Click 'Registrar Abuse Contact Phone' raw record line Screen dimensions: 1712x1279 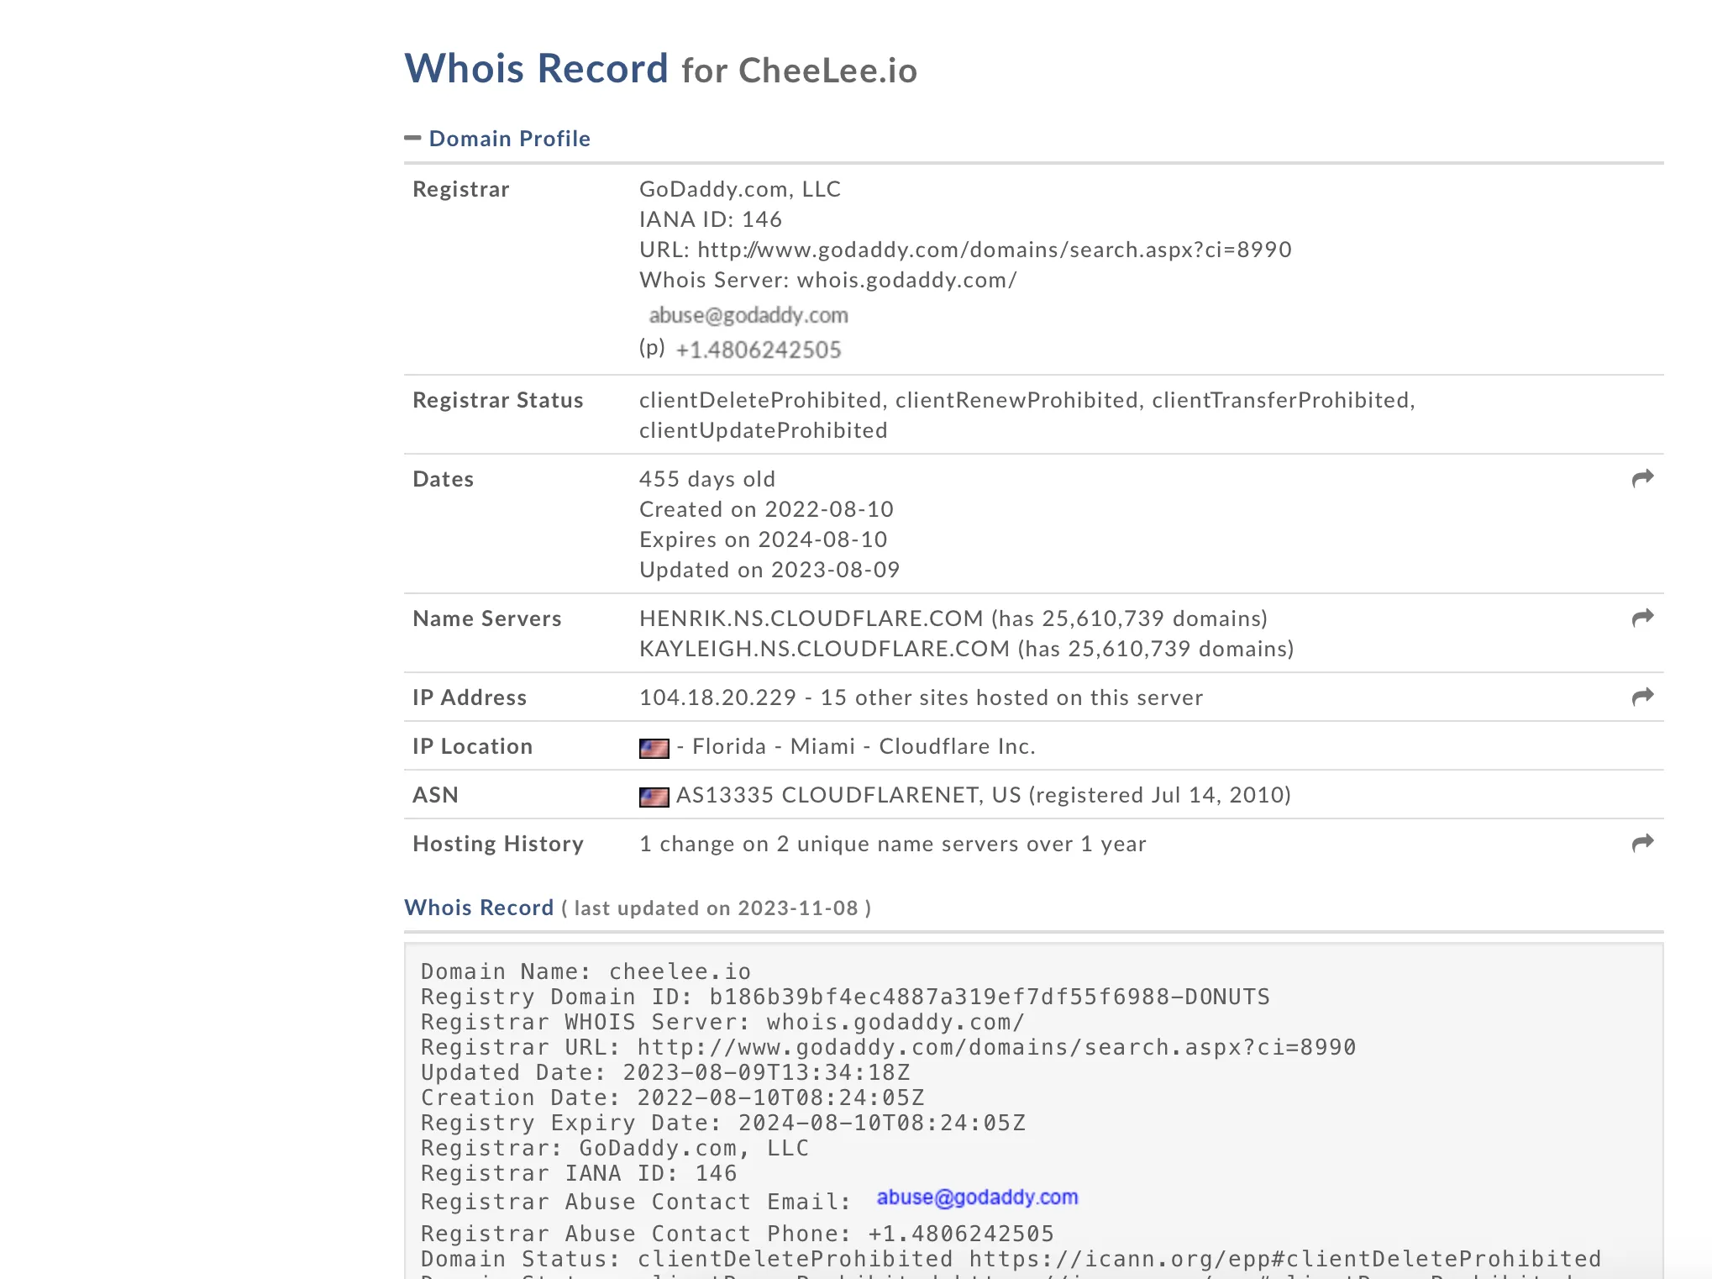(738, 1234)
